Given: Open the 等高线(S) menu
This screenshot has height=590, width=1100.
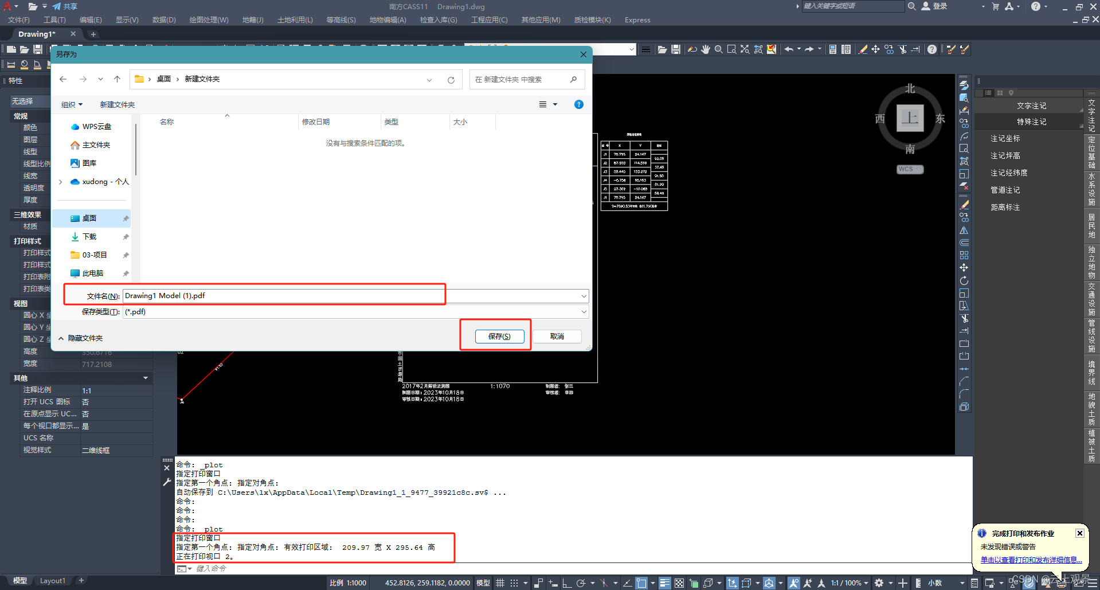Looking at the screenshot, I should 341,19.
